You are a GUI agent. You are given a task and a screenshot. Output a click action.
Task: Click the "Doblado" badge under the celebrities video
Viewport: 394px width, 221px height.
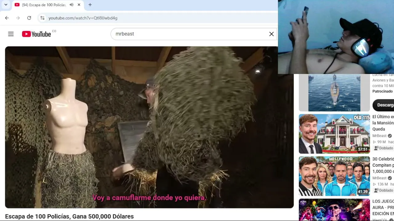(x=384, y=190)
